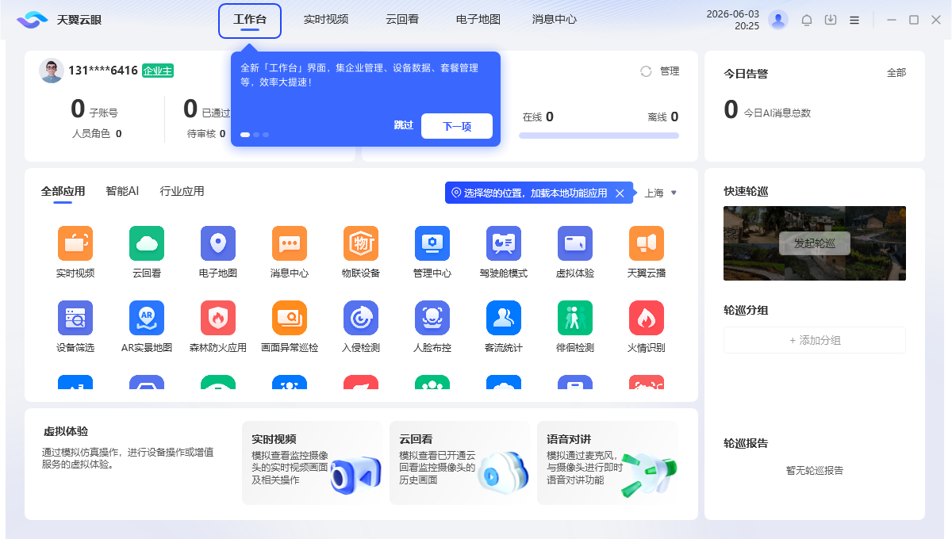Click the date and time display

click(732, 20)
